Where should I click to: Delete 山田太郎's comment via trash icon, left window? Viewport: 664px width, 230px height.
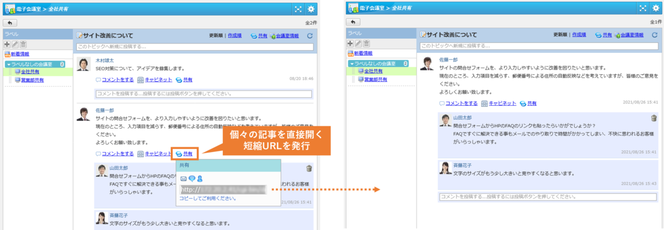pyautogui.click(x=309, y=168)
